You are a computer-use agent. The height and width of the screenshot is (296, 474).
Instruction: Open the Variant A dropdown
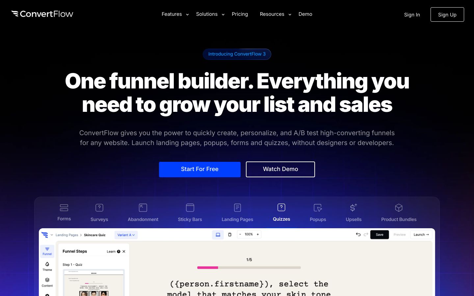[126, 235]
